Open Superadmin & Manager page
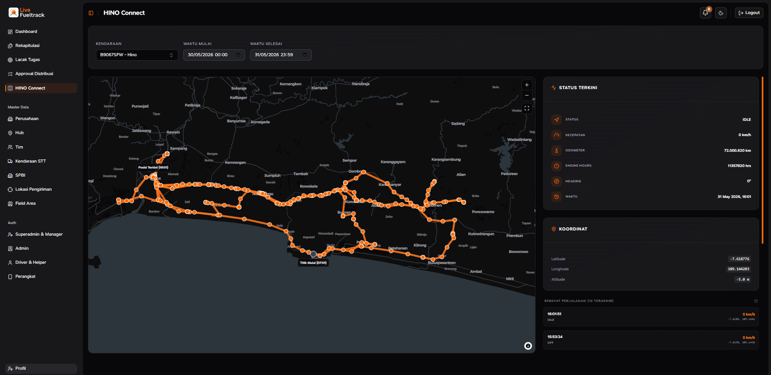771x375 pixels. point(41,234)
